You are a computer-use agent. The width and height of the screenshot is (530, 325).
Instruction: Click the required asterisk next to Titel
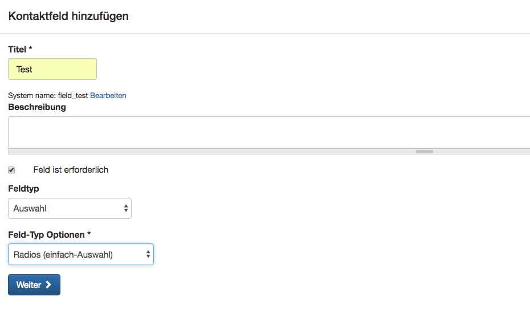pyautogui.click(x=30, y=48)
